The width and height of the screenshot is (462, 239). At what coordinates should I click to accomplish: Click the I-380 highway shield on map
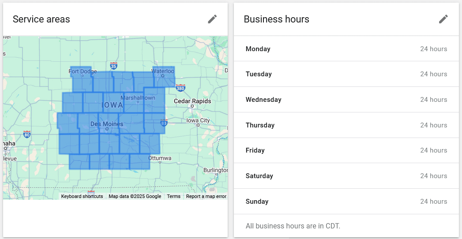180,87
